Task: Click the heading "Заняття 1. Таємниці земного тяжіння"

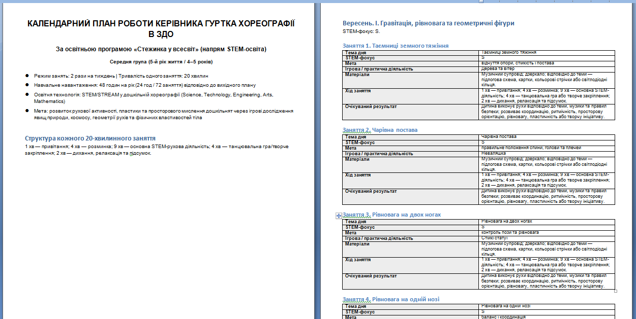Action: [x=396, y=46]
